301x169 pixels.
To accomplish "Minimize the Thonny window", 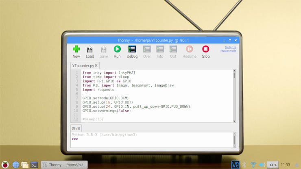I will coord(224,41).
